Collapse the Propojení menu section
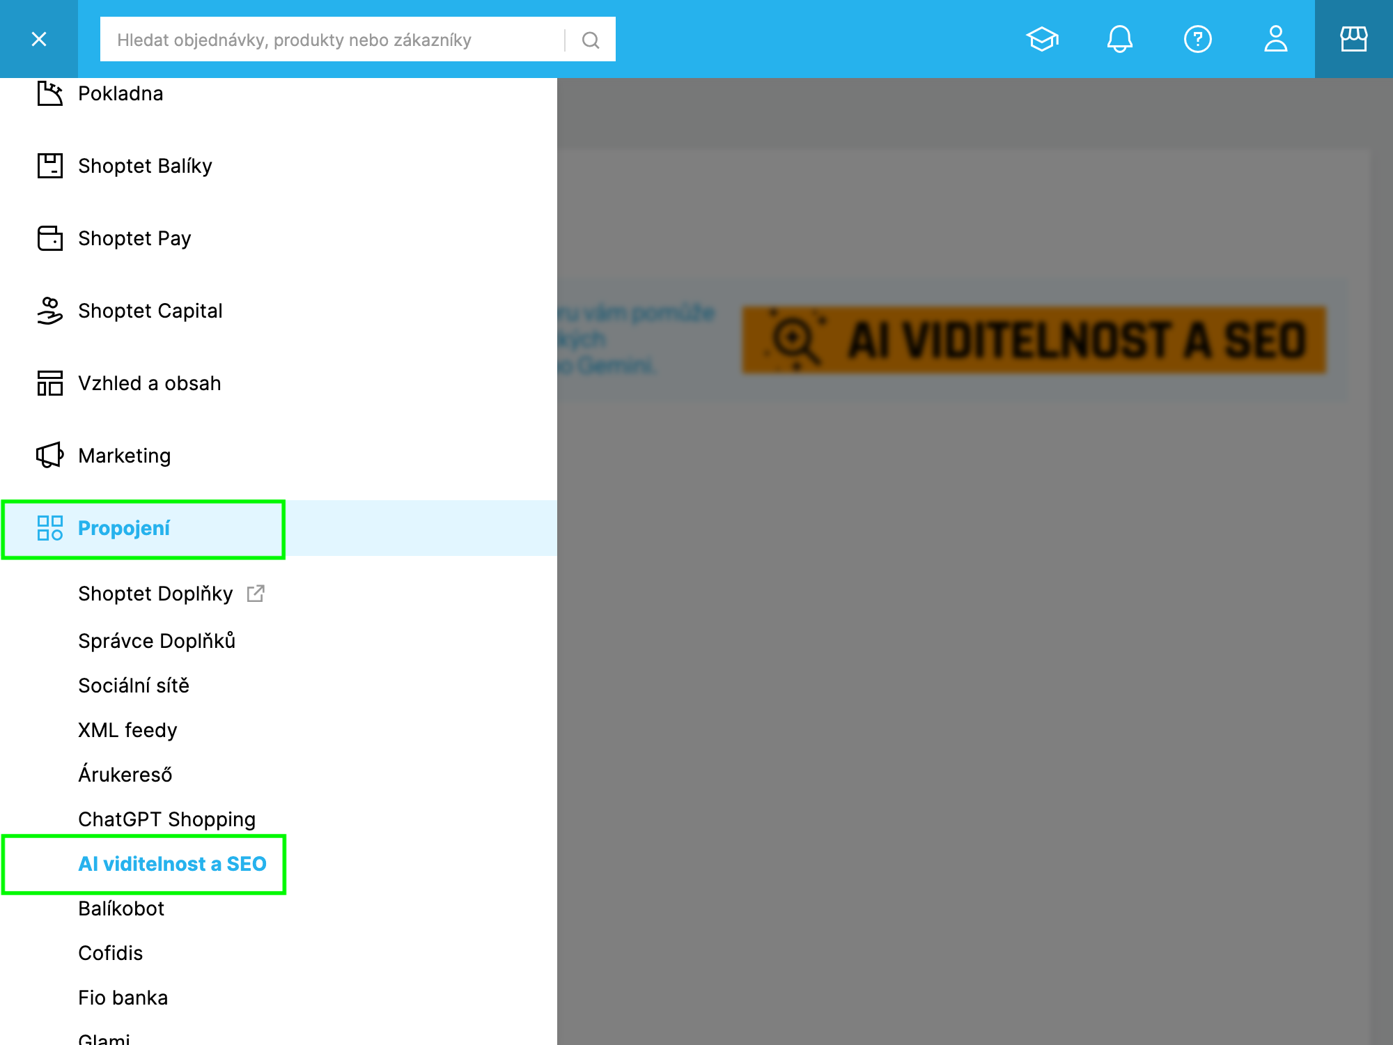This screenshot has width=1393, height=1045. tap(279, 528)
